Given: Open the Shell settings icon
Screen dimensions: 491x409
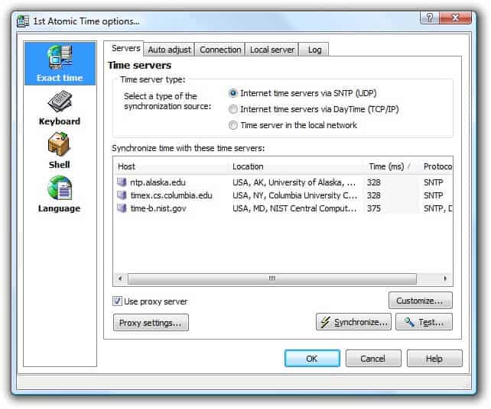Looking at the screenshot, I should pos(60,145).
